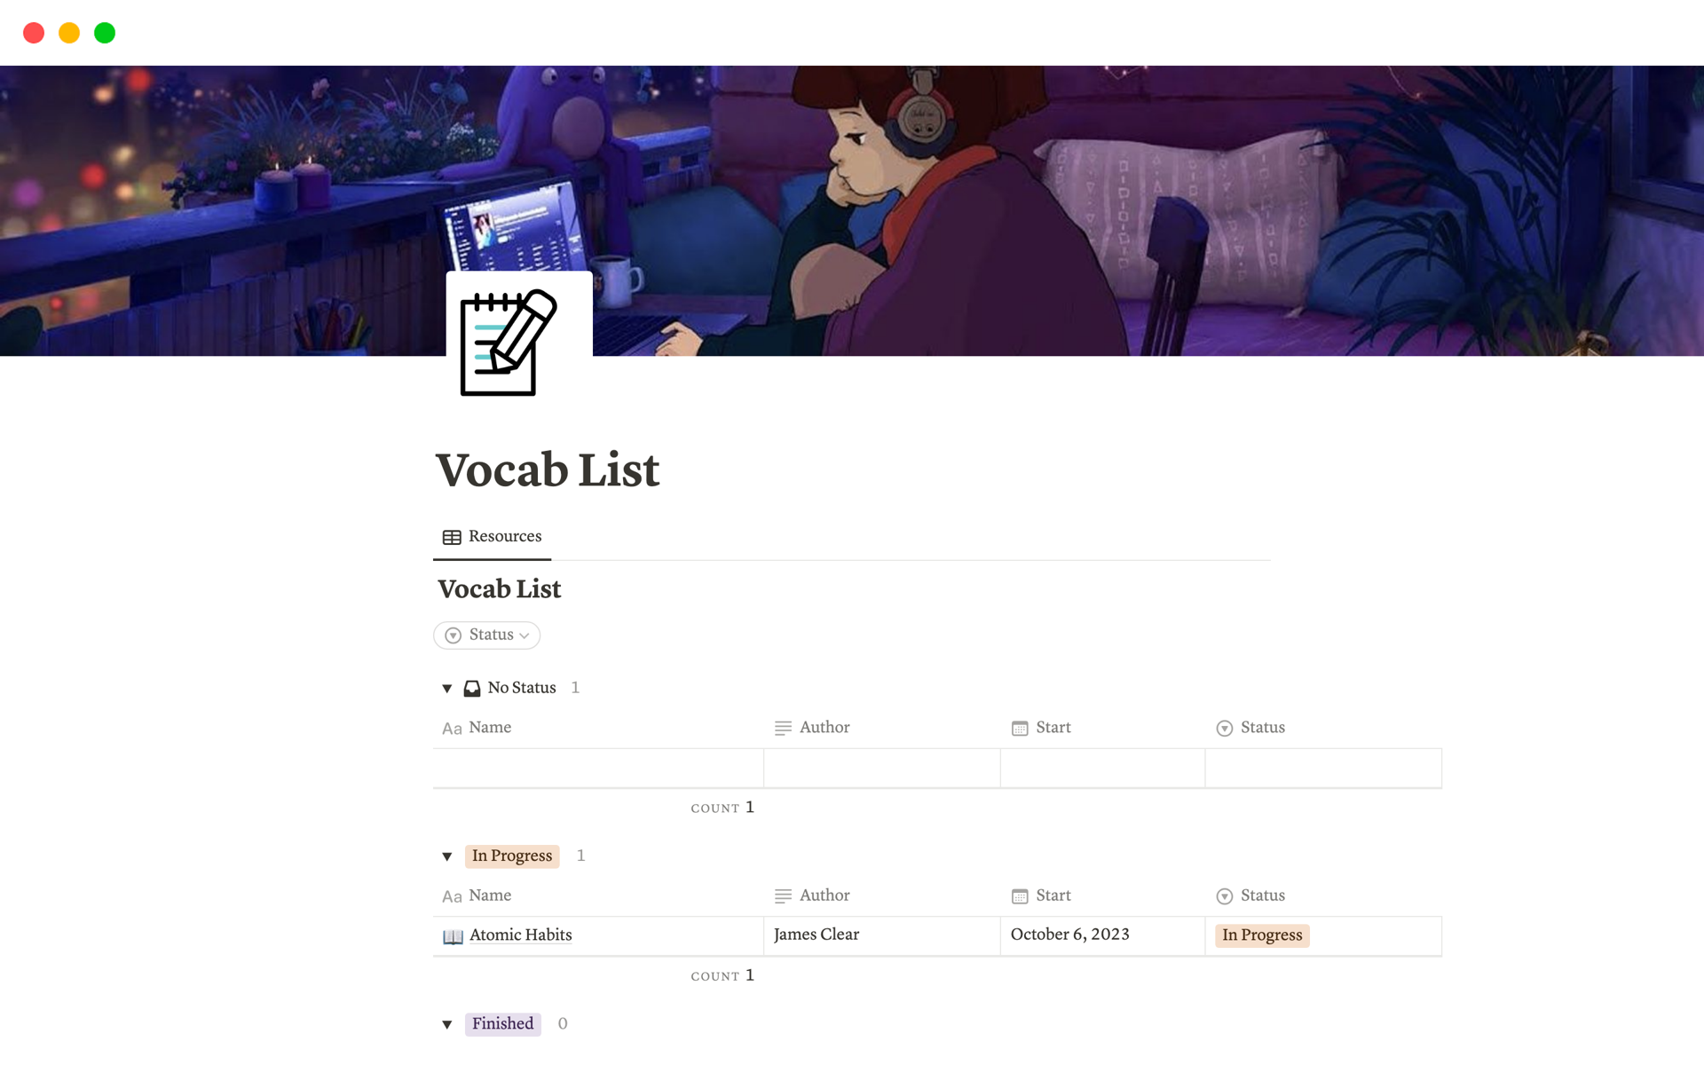Collapse the No Status group
This screenshot has width=1704, height=1065.
pyautogui.click(x=447, y=689)
